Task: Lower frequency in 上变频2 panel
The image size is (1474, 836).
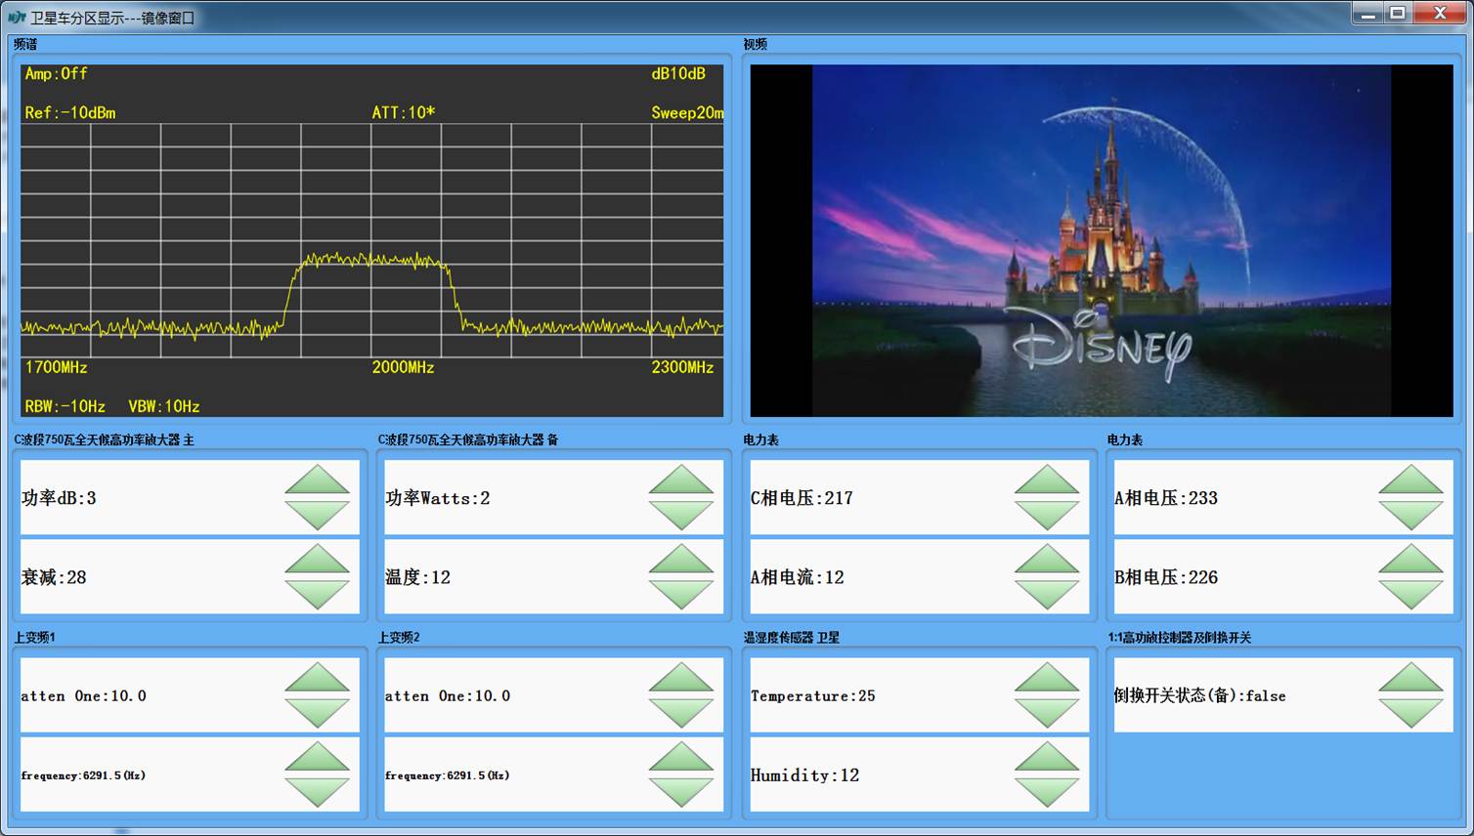Action: (x=681, y=792)
